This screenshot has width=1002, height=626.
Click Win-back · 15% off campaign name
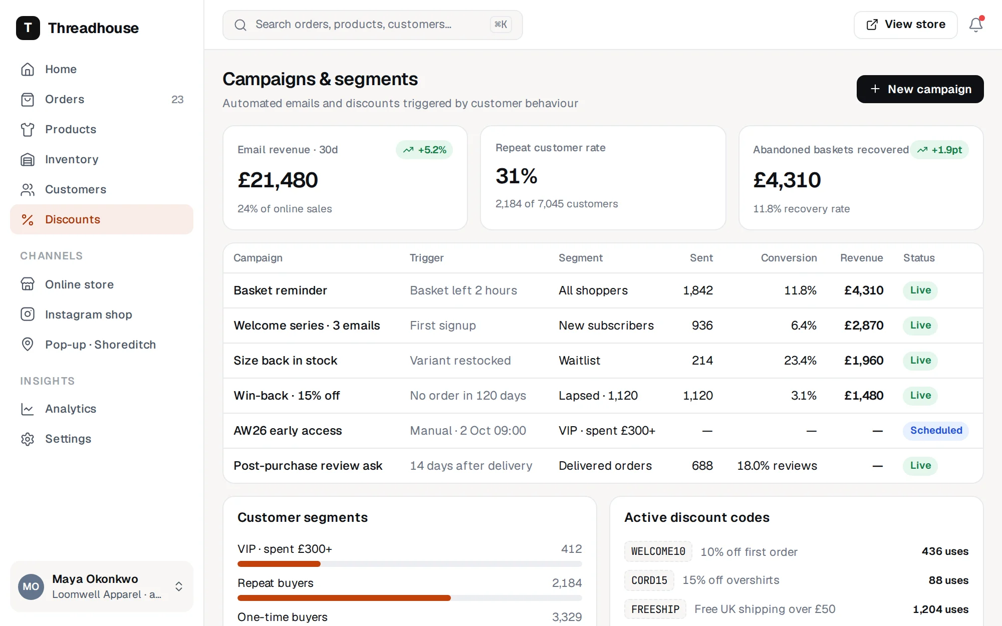[x=287, y=396]
